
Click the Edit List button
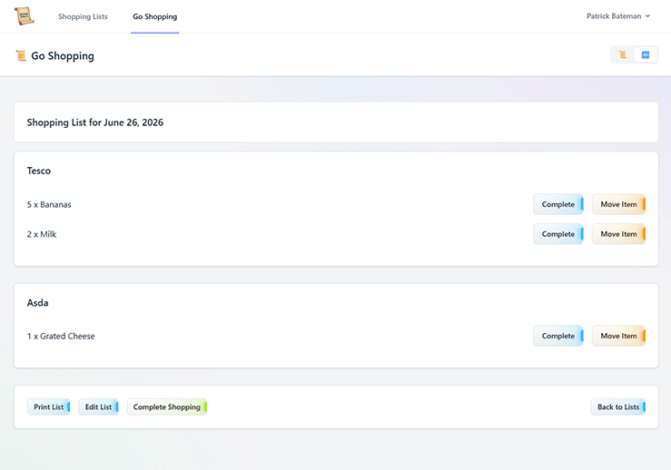(x=98, y=406)
